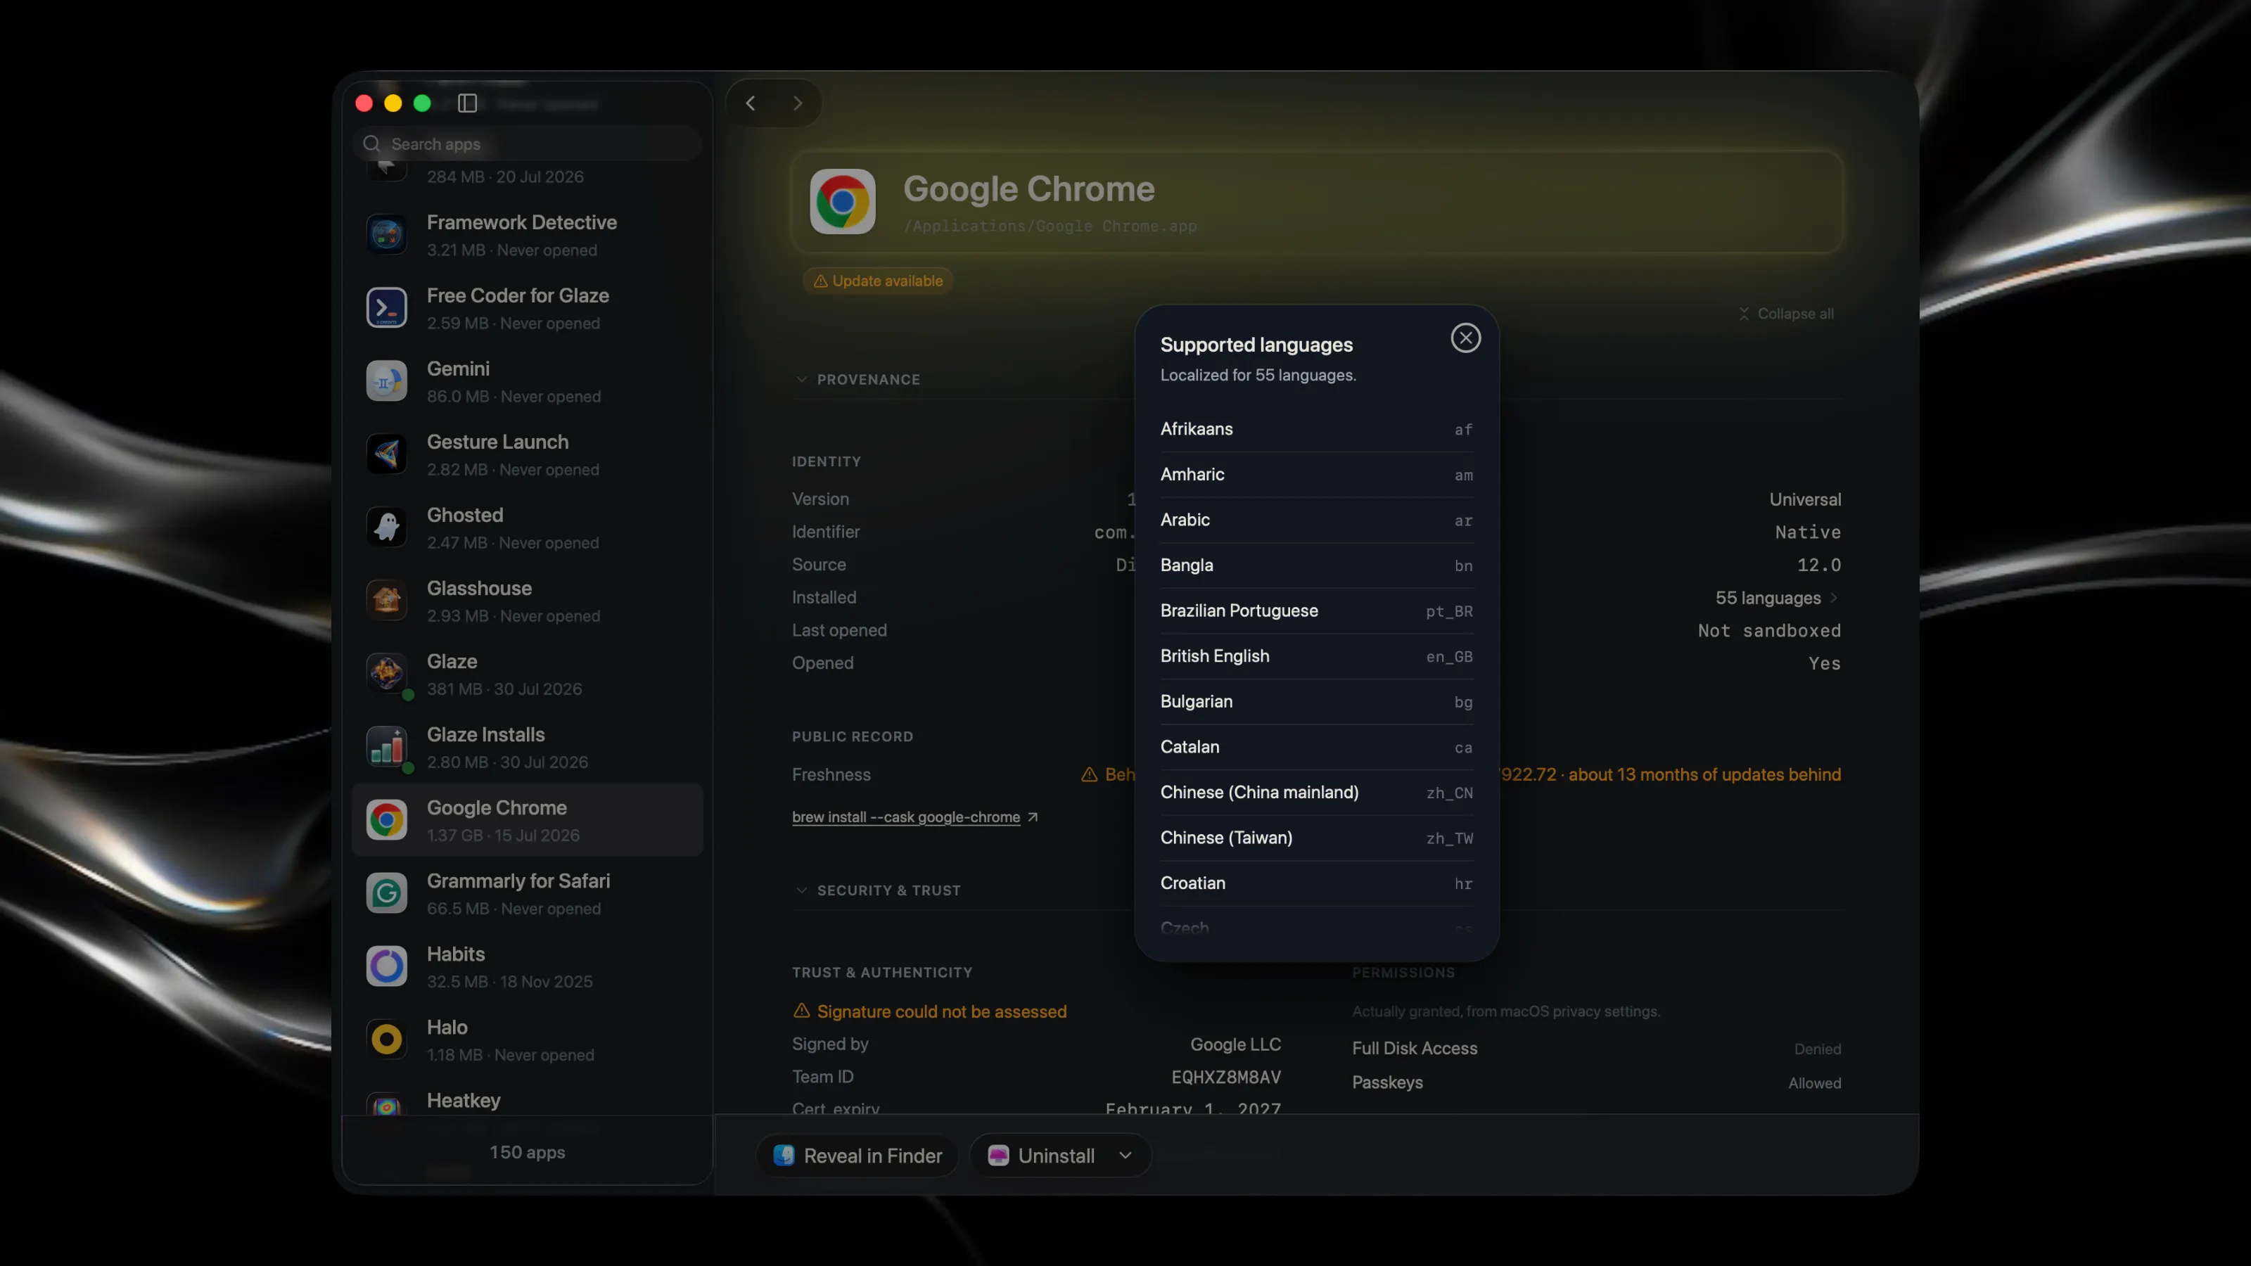This screenshot has width=2251, height=1266.
Task: Click the warning icon beside Freshness
Action: [1089, 775]
